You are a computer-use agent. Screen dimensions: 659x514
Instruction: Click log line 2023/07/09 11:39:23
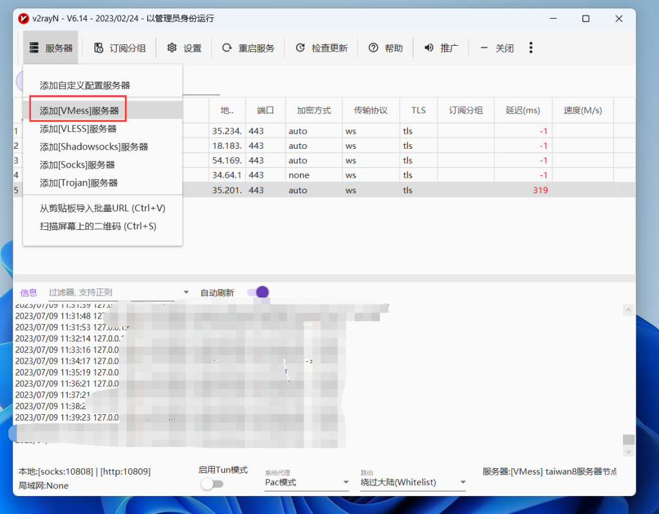pos(67,417)
